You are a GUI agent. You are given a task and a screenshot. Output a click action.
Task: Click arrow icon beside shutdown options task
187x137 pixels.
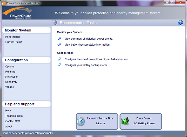[x=59, y=59]
